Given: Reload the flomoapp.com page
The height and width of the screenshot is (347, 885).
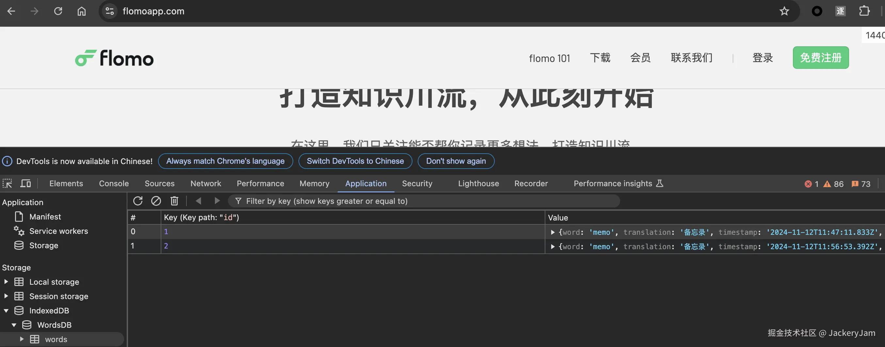Looking at the screenshot, I should click(58, 11).
